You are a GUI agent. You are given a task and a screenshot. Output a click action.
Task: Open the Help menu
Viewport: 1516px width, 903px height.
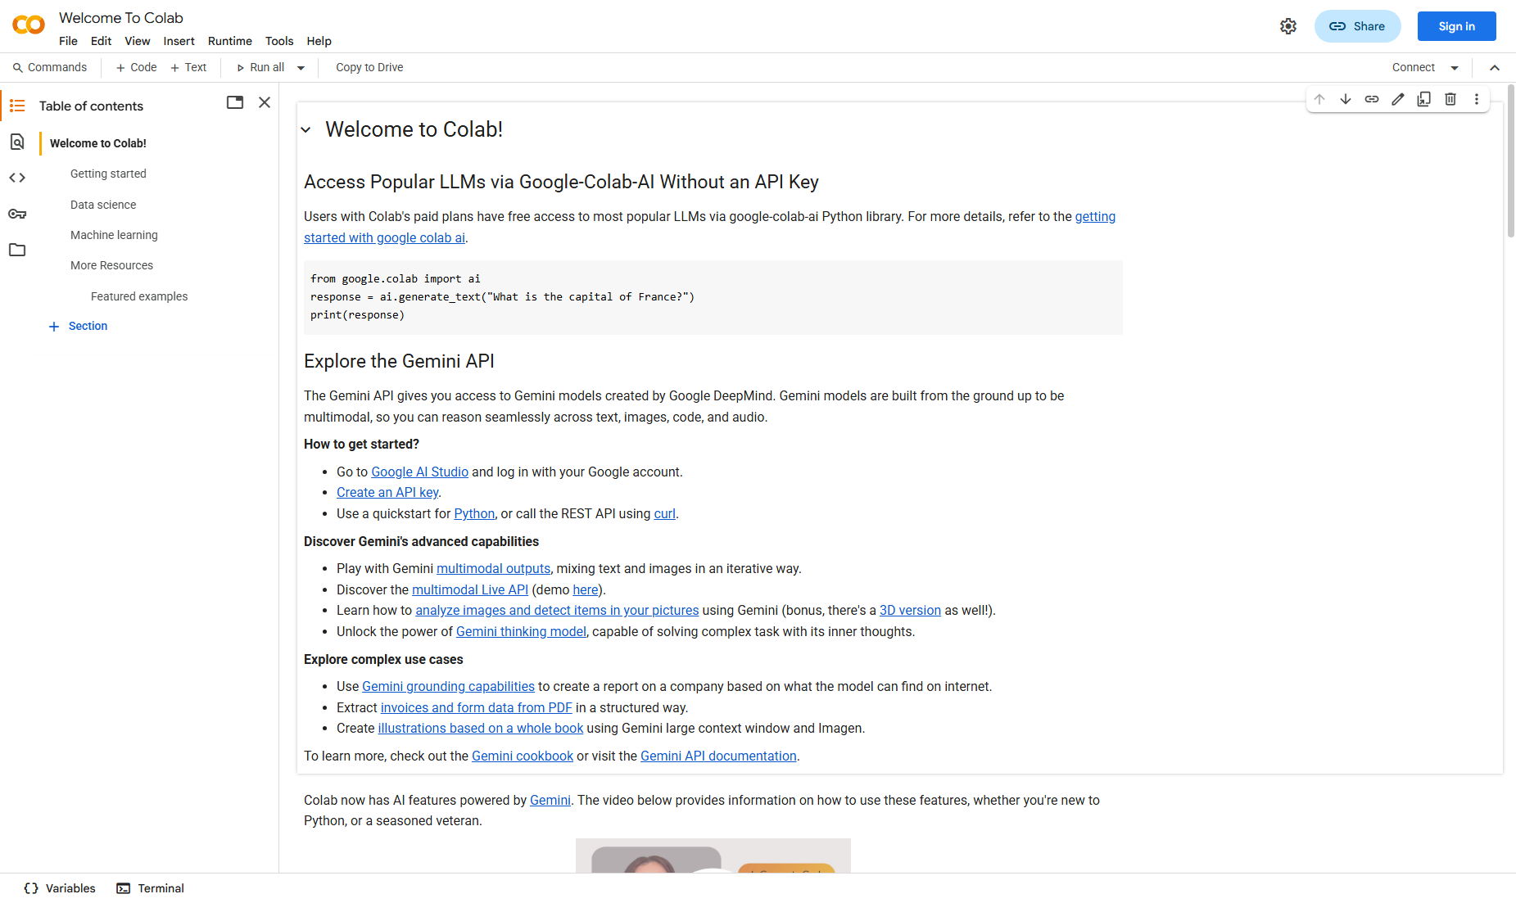click(x=319, y=41)
